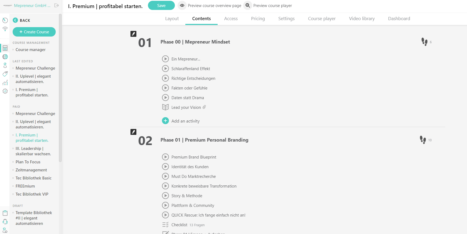The height and width of the screenshot is (234, 467).
Task: Click the Create Course button
Action: [x=34, y=32]
